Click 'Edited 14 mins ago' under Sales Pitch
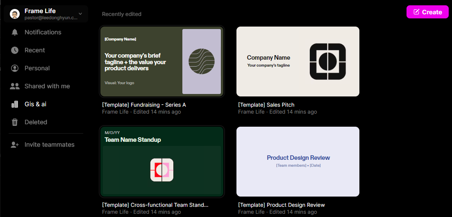This screenshot has width=452, height=217. [x=293, y=112]
